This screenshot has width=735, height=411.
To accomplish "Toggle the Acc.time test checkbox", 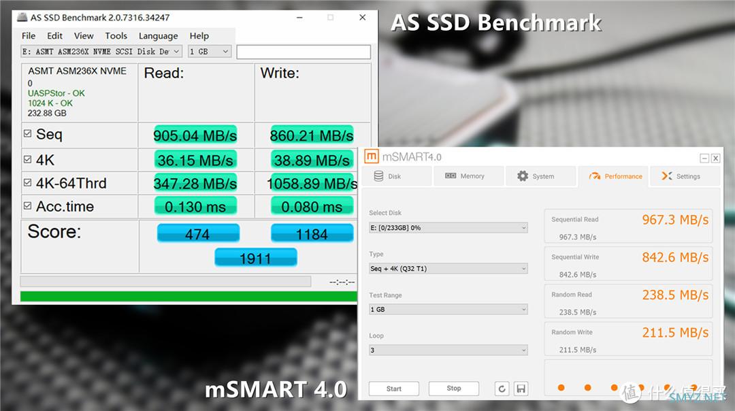I will coord(28,205).
